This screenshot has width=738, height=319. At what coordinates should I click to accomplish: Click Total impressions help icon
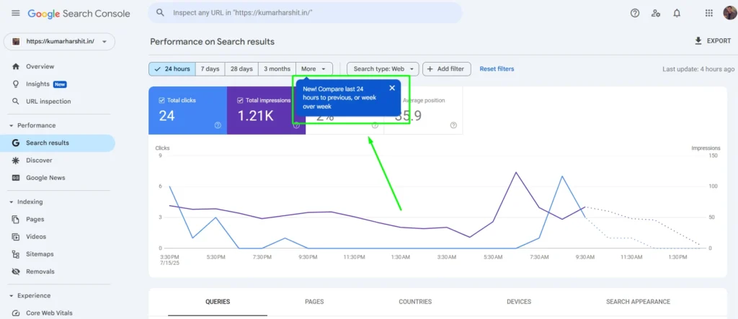pos(296,125)
